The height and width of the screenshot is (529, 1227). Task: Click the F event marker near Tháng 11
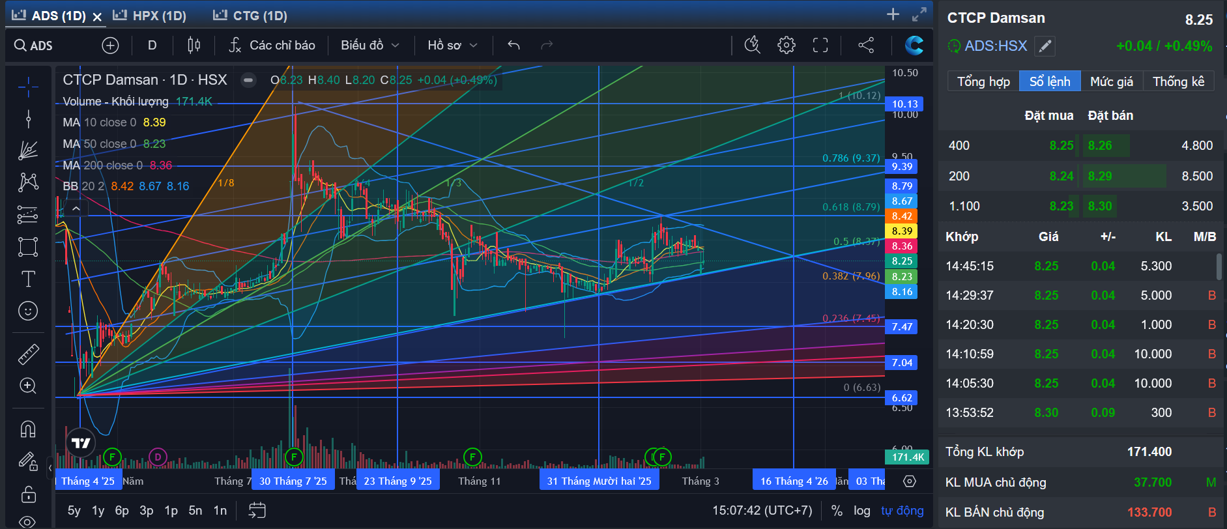point(472,457)
